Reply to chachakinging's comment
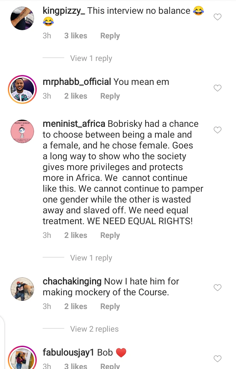236x369 pixels. pos(110,306)
